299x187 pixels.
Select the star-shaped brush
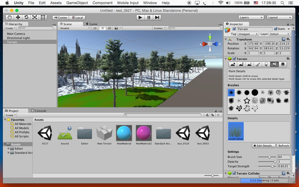pyautogui.click(x=247, y=101)
